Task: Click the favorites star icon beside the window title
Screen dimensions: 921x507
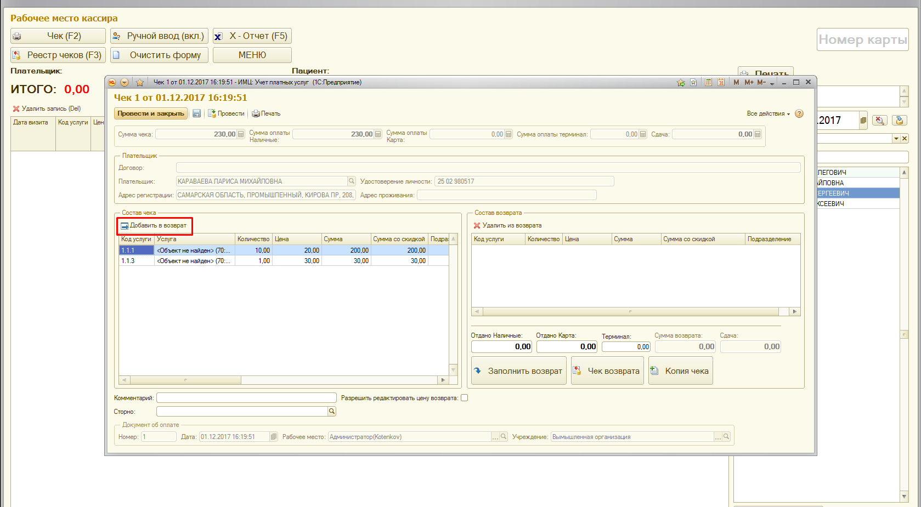Action: click(x=140, y=82)
